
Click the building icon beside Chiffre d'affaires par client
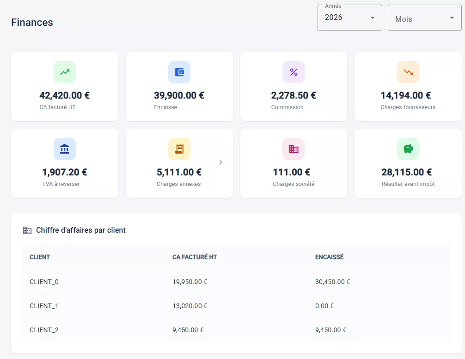pos(27,230)
